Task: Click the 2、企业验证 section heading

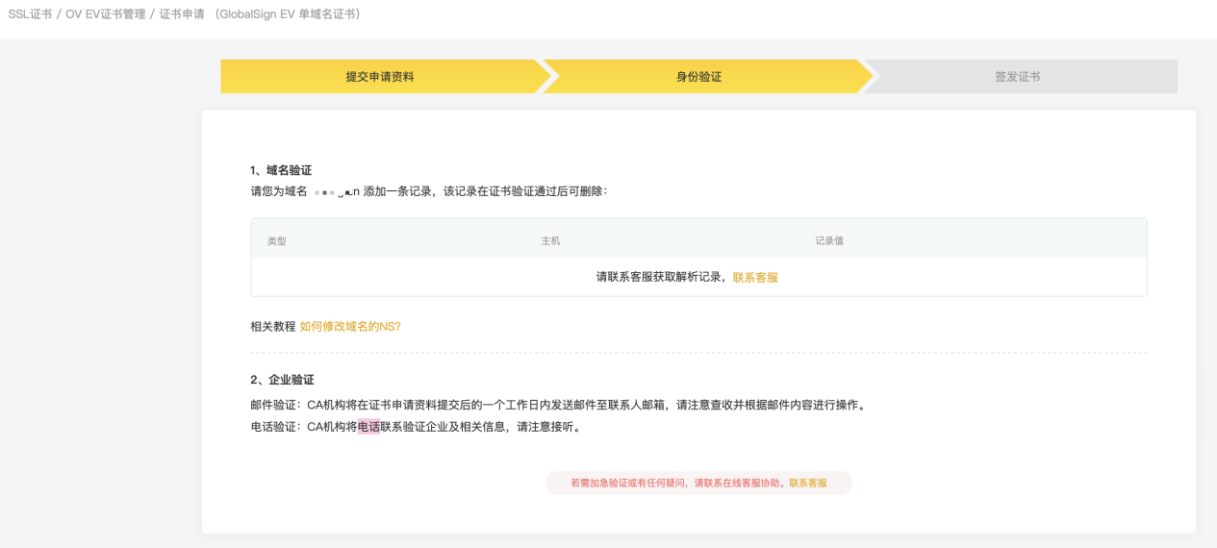Action: pos(282,380)
